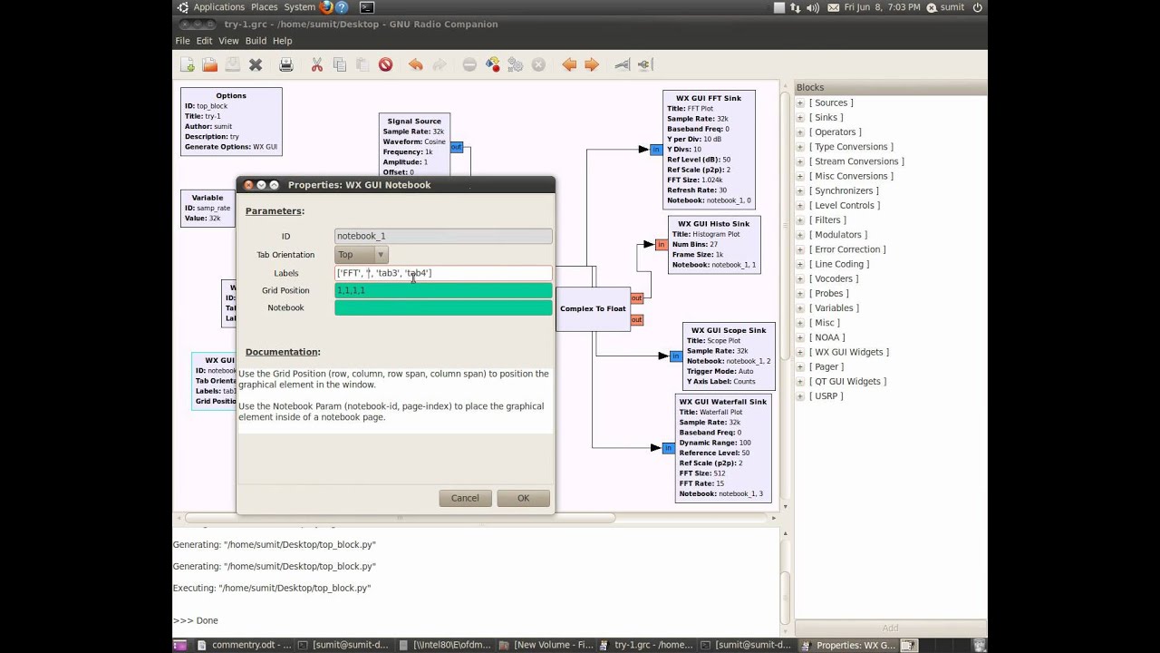Edit the Labels field in properties
The image size is (1160, 653).
pos(443,273)
